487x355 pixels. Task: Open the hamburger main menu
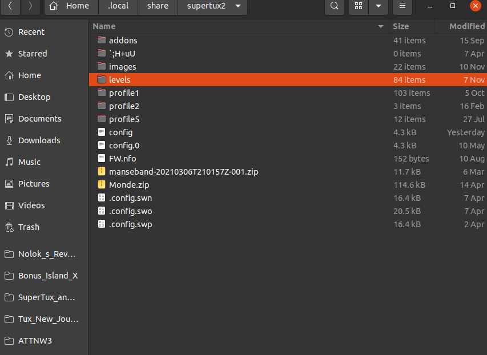pos(403,6)
